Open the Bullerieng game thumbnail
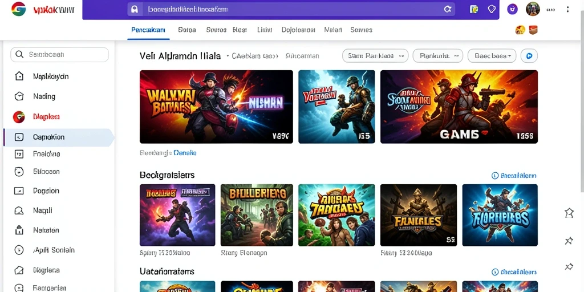 [x=257, y=215]
